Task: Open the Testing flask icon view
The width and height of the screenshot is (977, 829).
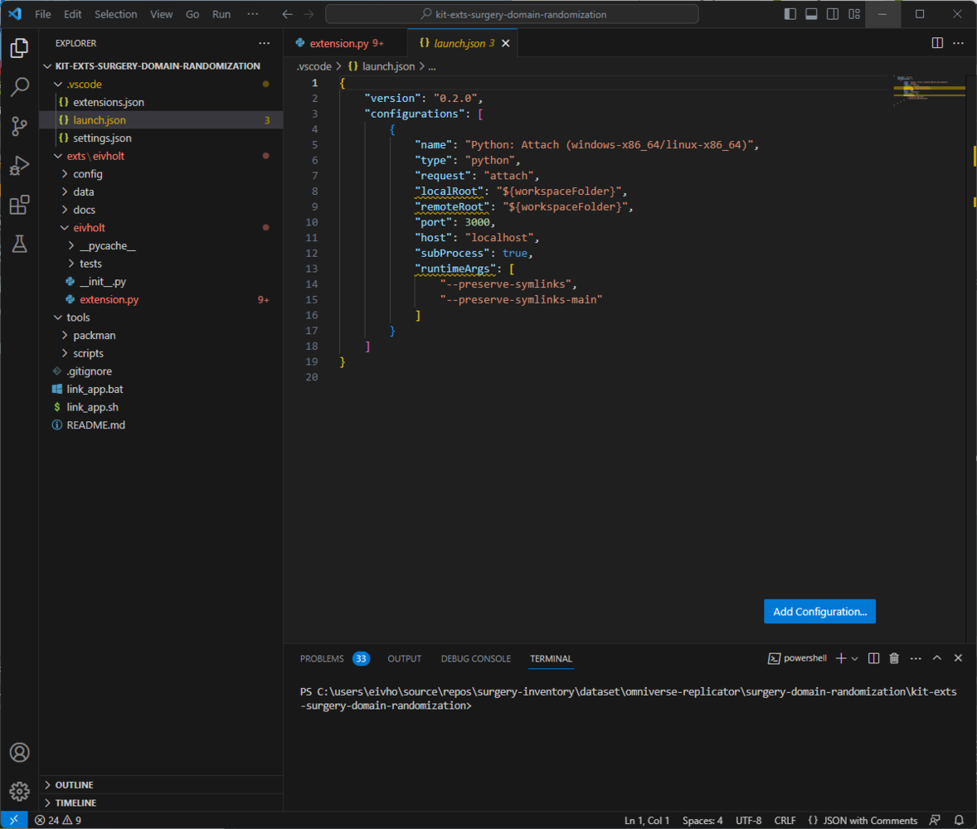Action: point(19,244)
